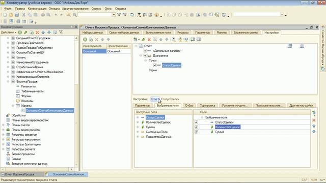Open the Другие настройки tab

(301, 105)
